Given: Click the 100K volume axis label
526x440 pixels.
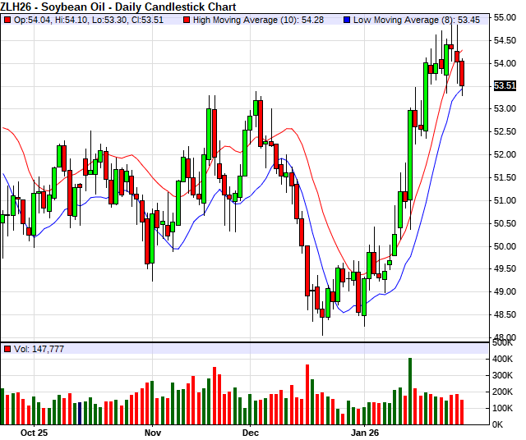Looking at the screenshot, I should click(505, 408).
